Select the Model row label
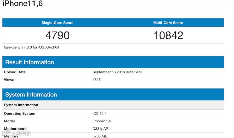Viewport: 234px width, 138px height. click(9, 121)
